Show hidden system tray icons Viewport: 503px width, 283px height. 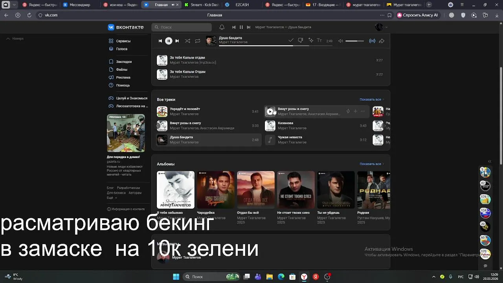(x=434, y=277)
